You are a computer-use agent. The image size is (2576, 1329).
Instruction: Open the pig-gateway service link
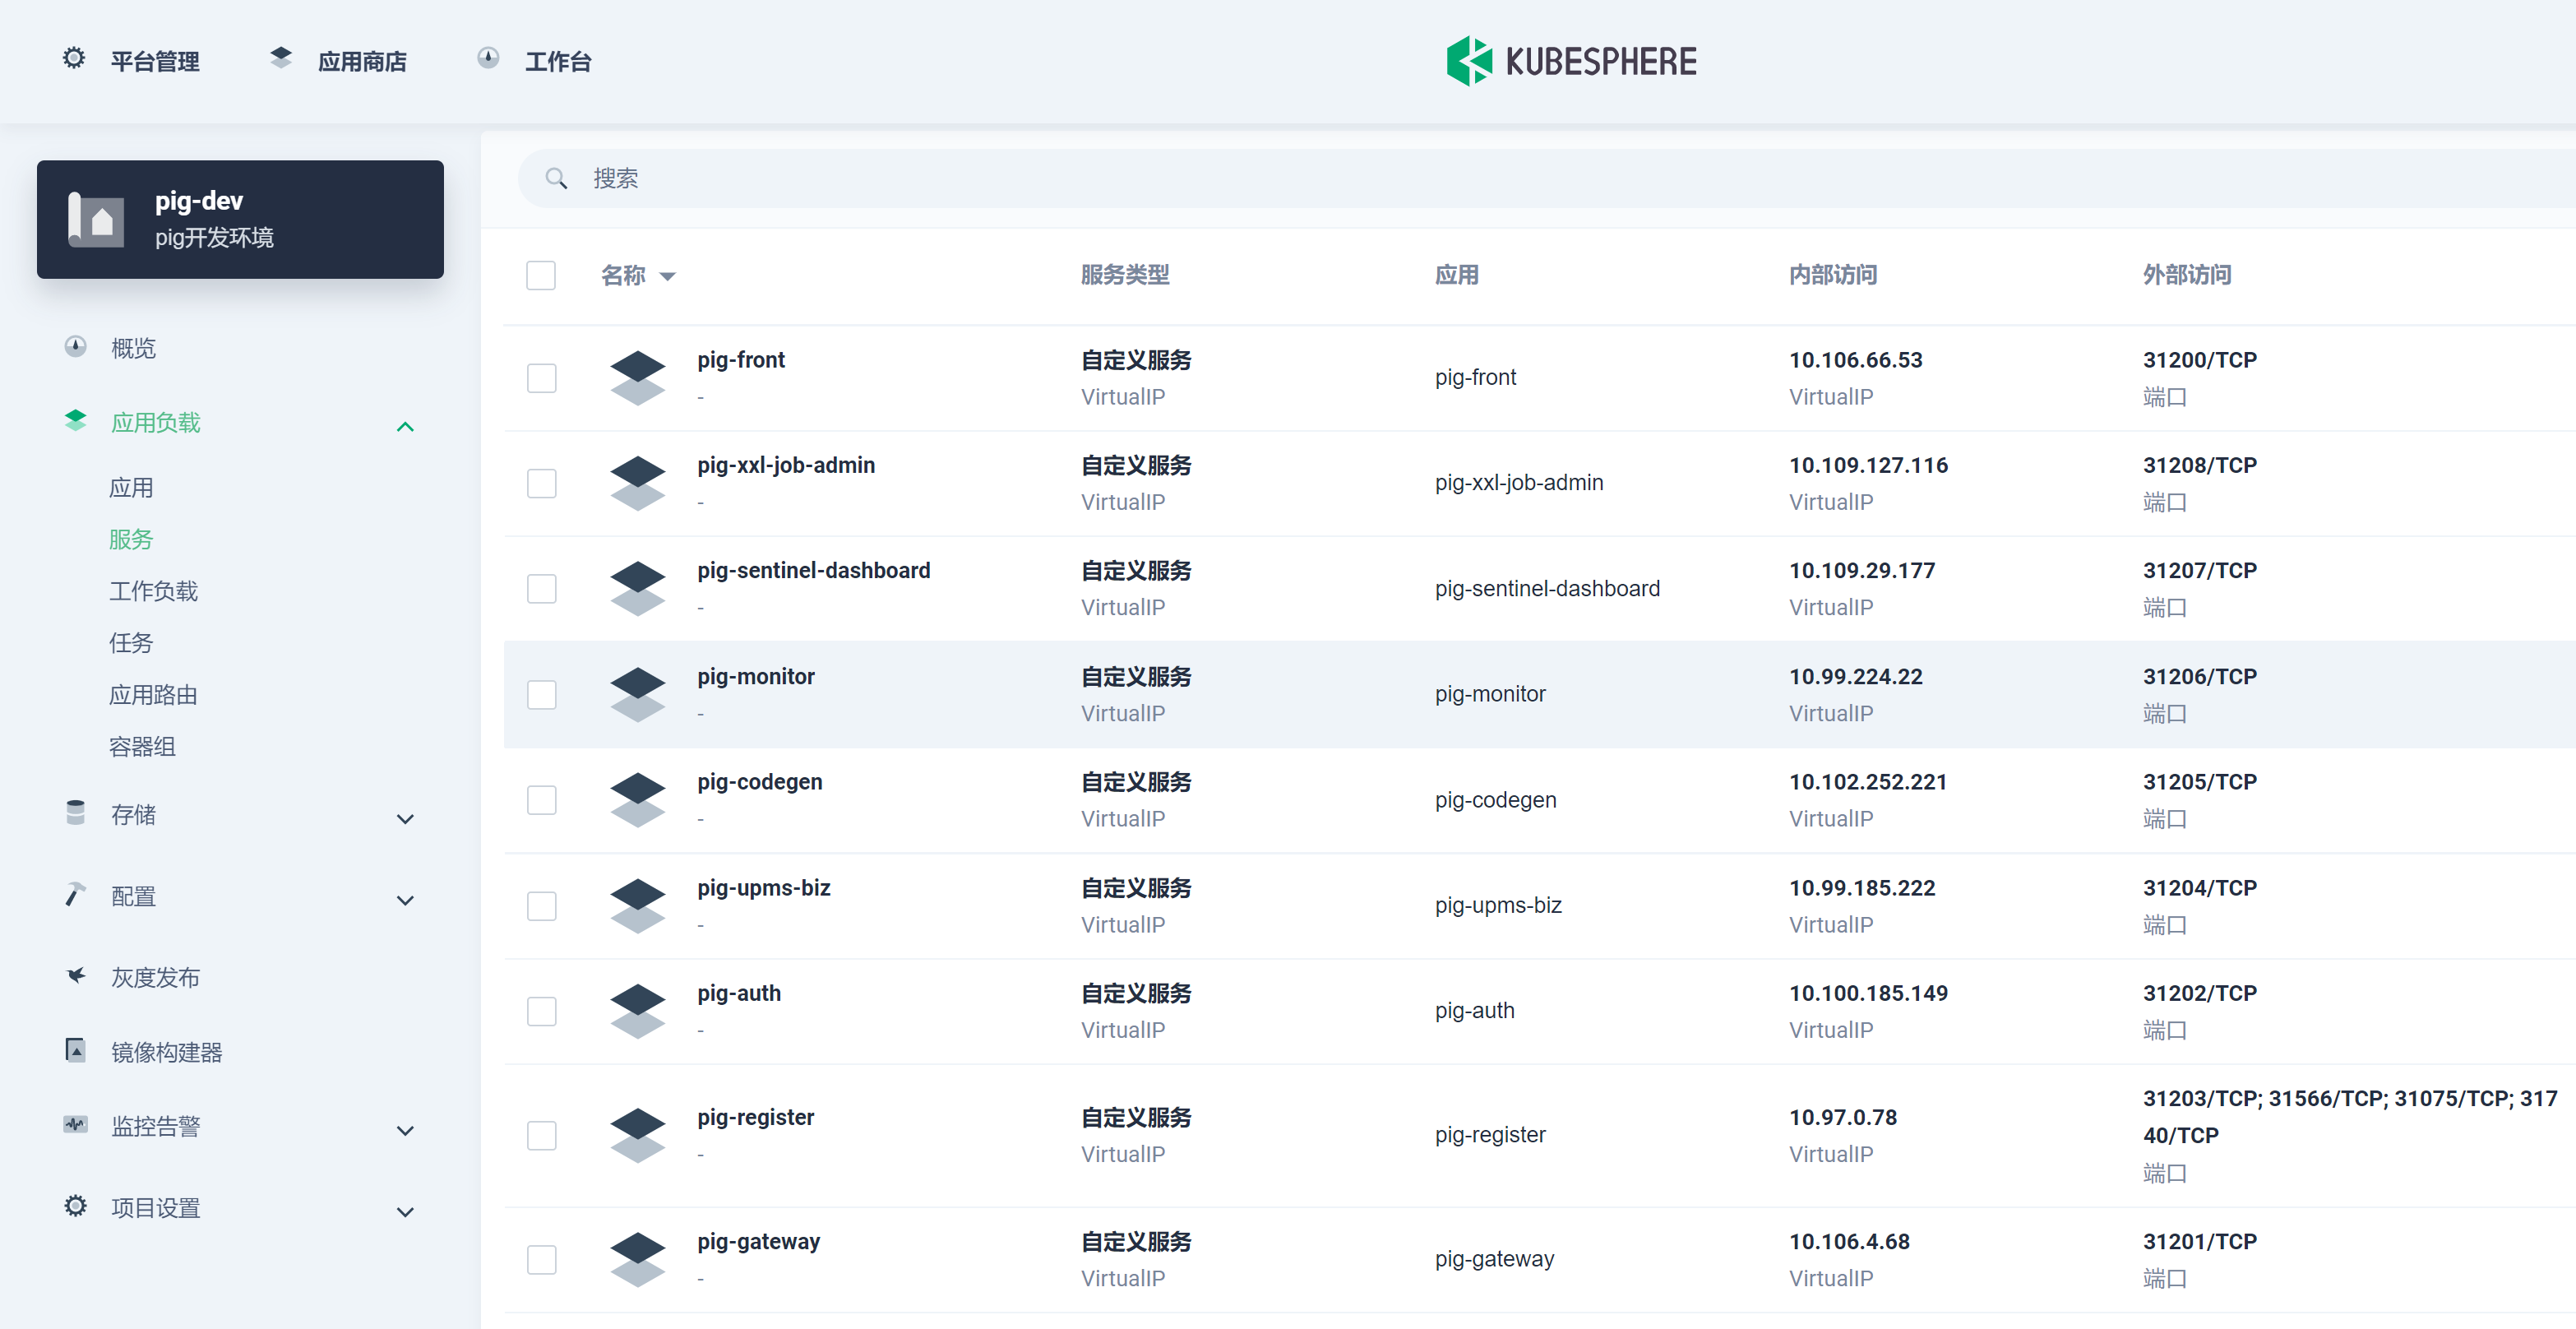pos(758,1241)
